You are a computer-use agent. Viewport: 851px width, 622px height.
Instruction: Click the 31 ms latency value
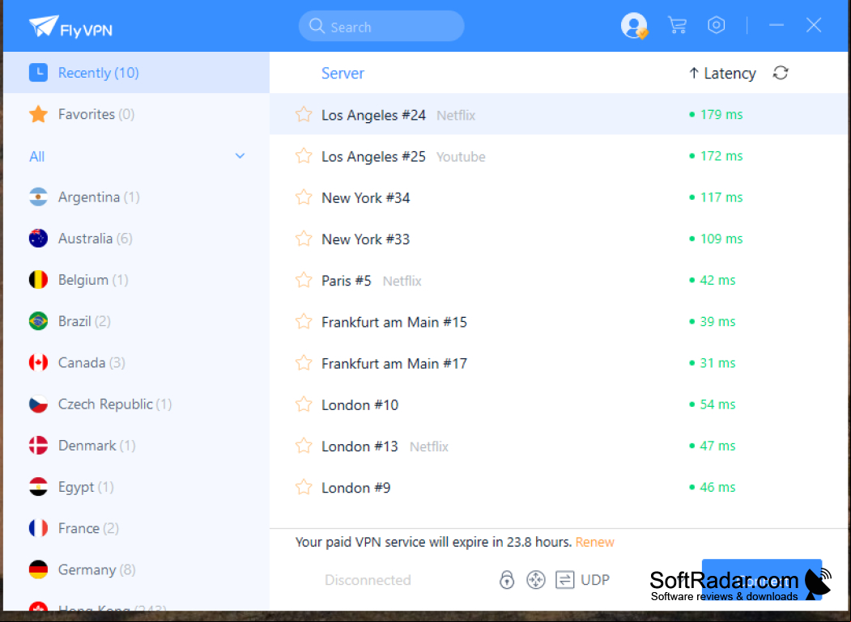click(717, 363)
